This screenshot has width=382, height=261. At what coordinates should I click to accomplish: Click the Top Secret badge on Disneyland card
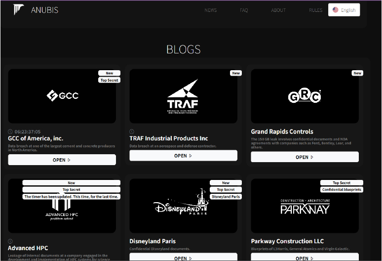coord(226,189)
